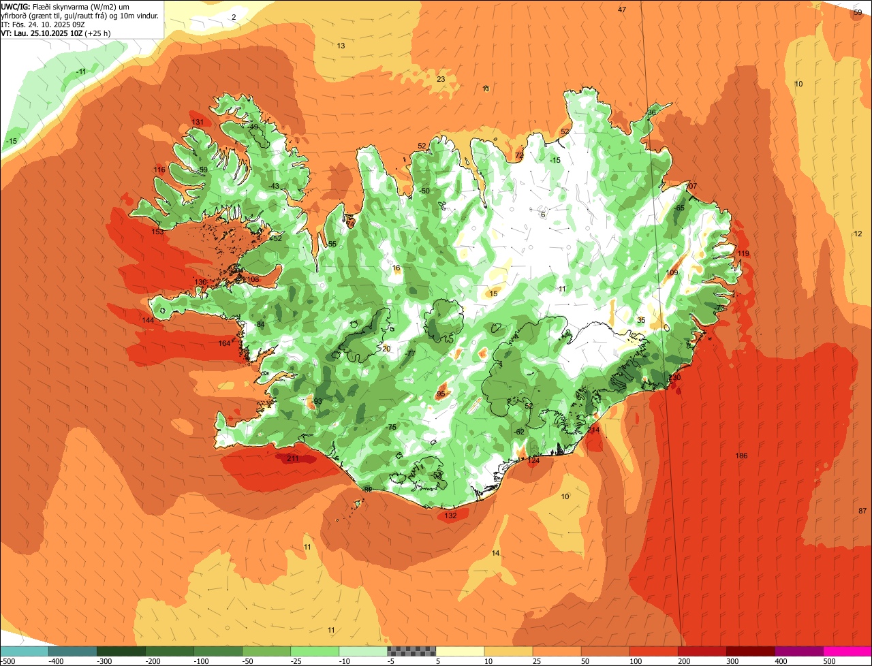Click the 13 value near the top
872x666 pixels.
341,46
